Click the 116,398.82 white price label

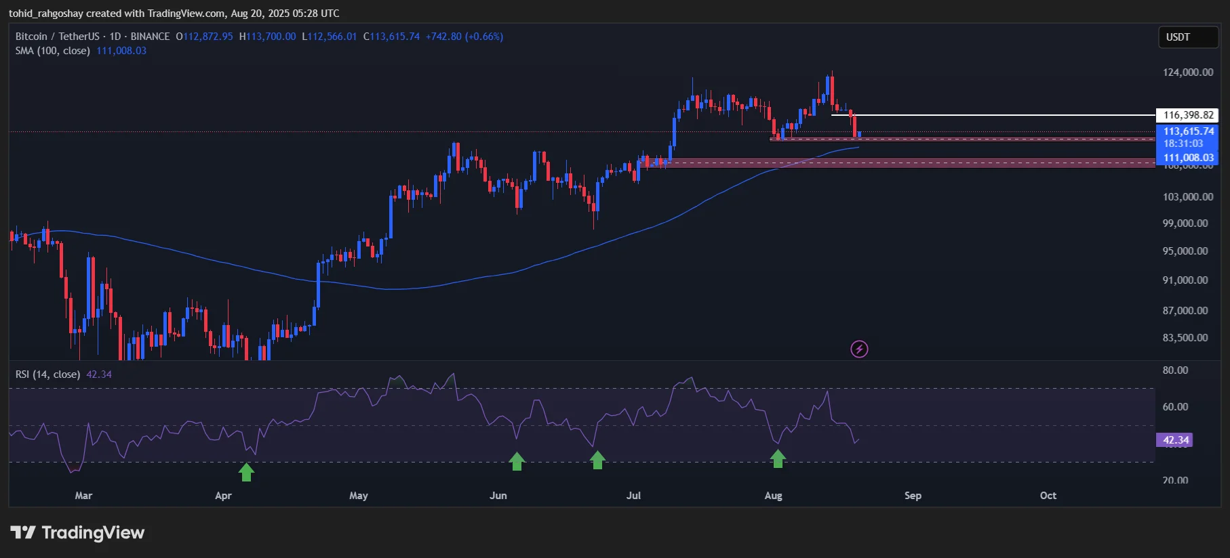(x=1187, y=115)
